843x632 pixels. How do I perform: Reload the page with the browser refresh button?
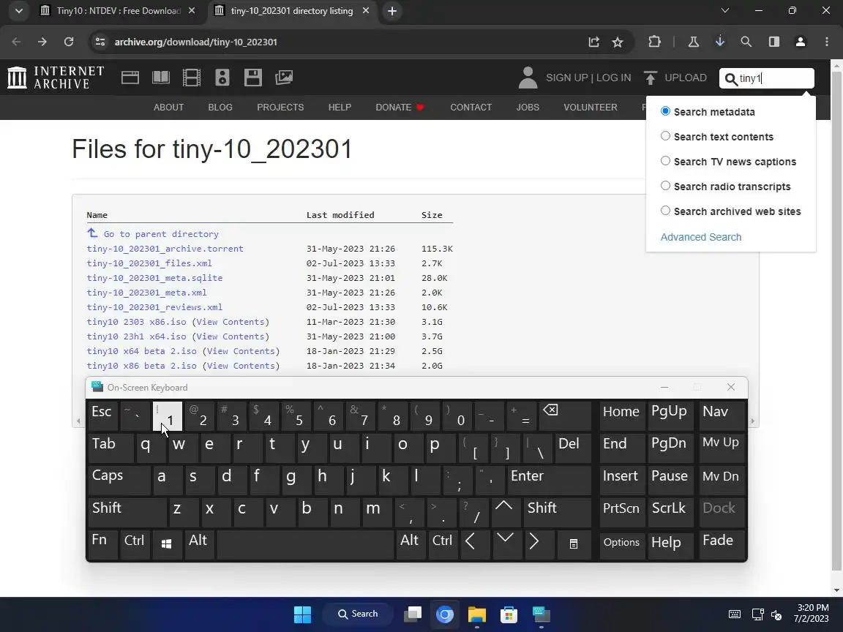[x=69, y=42]
